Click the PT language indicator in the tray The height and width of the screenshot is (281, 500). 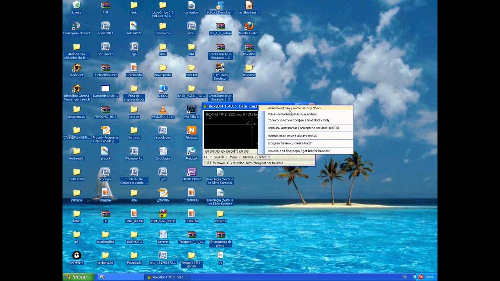click(404, 277)
